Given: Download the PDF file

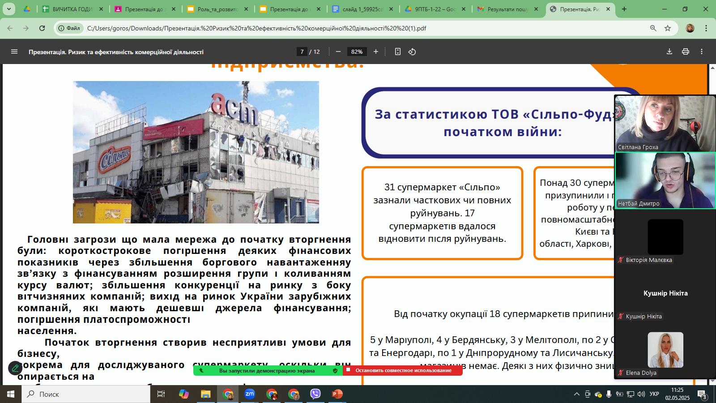Looking at the screenshot, I should [669, 51].
